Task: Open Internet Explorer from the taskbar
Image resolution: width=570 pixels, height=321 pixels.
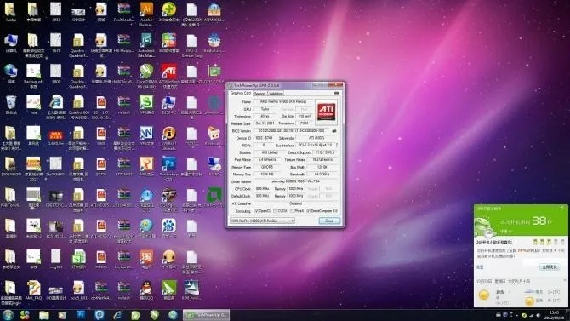Action: tap(117, 315)
